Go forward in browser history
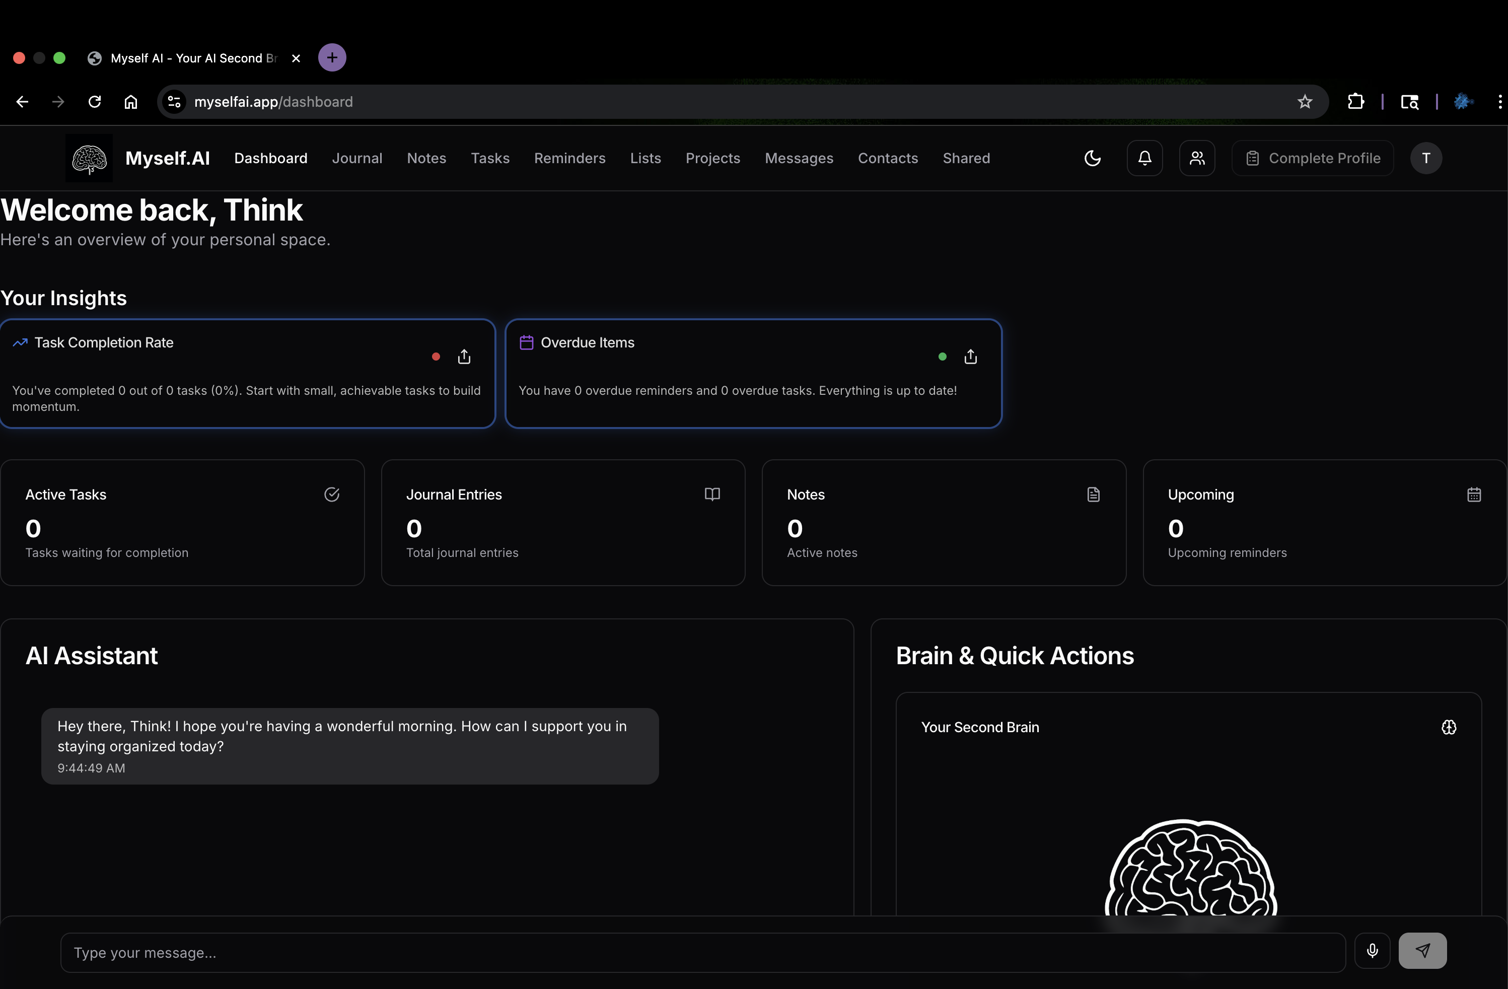The height and width of the screenshot is (989, 1508). (x=58, y=102)
